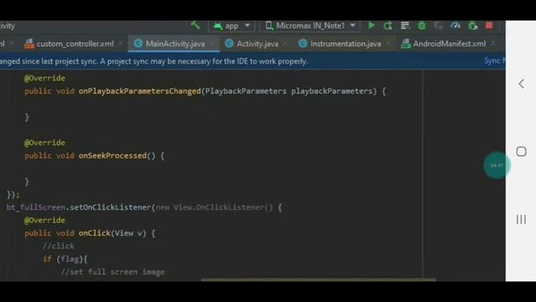Click the onClick method name
Image resolution: width=536 pixels, height=302 pixels.
[x=95, y=233]
